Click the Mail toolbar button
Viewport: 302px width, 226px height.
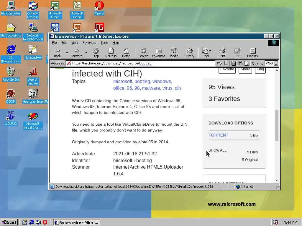[206, 53]
